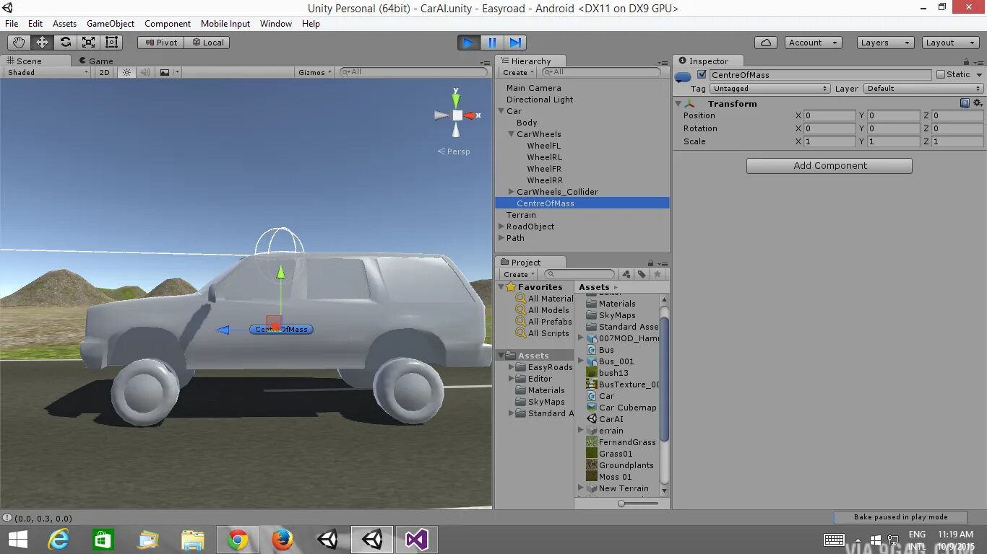
Task: Toggle scene lighting sun icon
Action: pyautogui.click(x=127, y=72)
